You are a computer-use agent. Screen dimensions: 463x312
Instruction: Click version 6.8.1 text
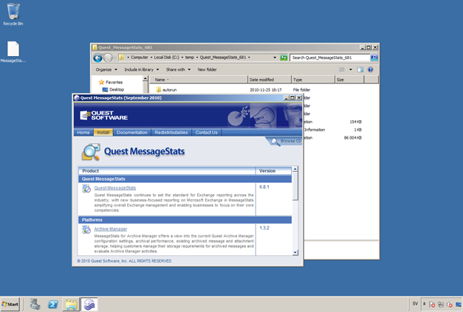(264, 187)
